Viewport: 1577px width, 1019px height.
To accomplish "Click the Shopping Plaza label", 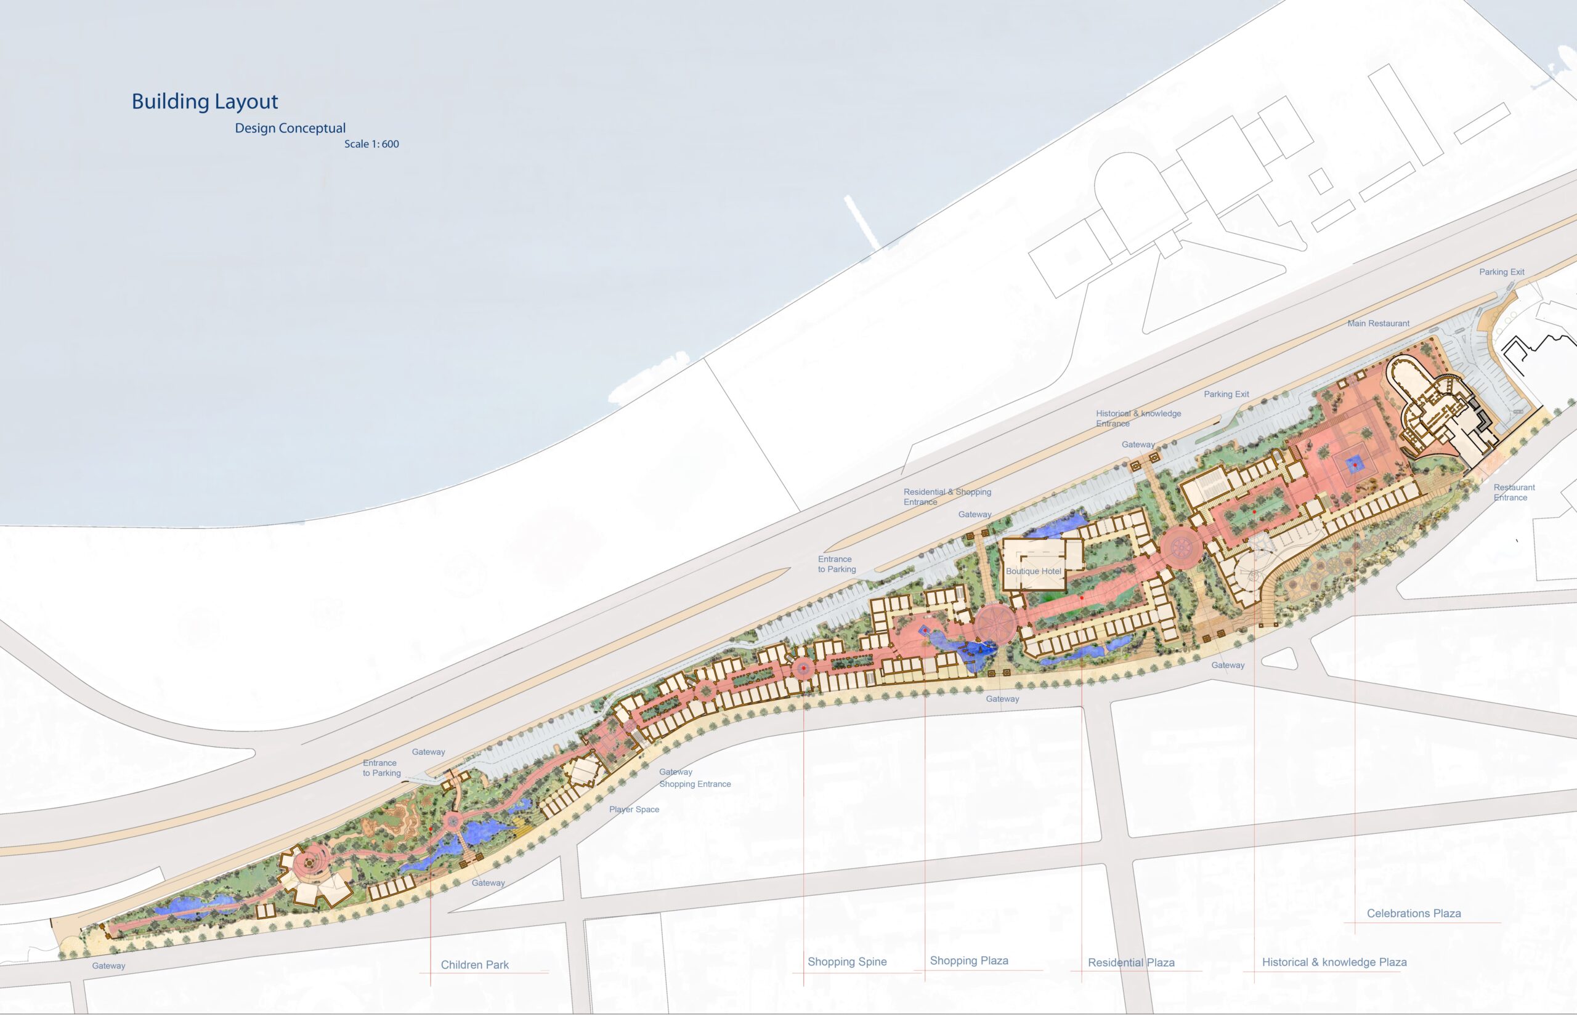I will 968,960.
